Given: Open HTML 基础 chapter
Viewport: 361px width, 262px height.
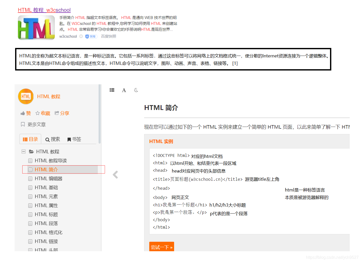Looking at the screenshot, I should [x=46, y=187].
